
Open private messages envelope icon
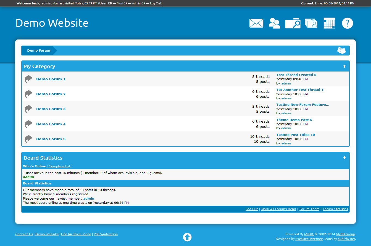(256, 23)
